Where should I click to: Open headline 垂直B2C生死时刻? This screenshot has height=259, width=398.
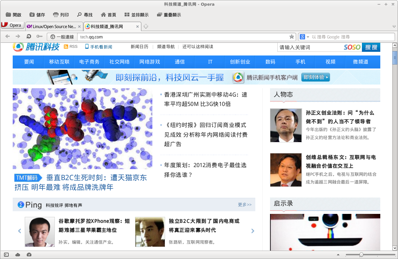point(81,182)
